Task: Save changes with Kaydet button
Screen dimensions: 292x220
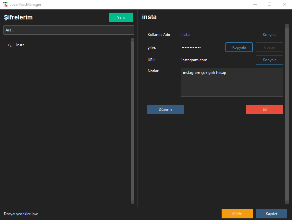Action: tap(272, 214)
